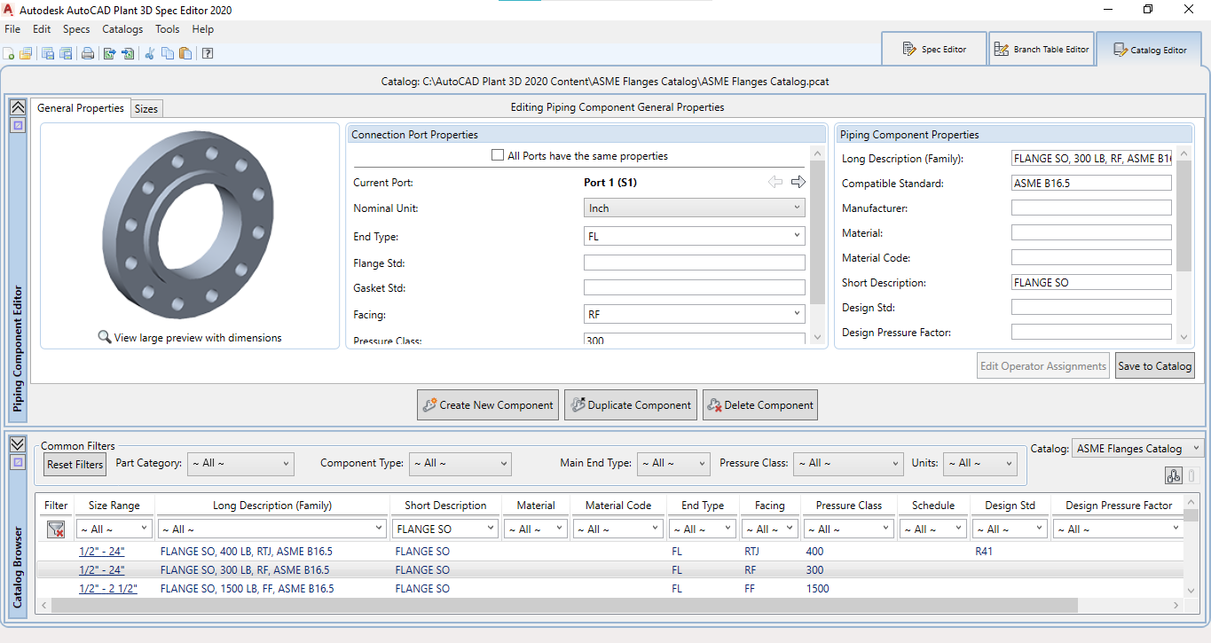
Task: Open the Nominal Unit Inch dropdown
Action: (x=694, y=208)
